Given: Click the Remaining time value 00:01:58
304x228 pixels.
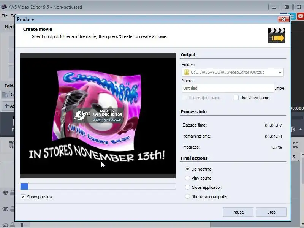Looking at the screenshot, I should [x=273, y=136].
